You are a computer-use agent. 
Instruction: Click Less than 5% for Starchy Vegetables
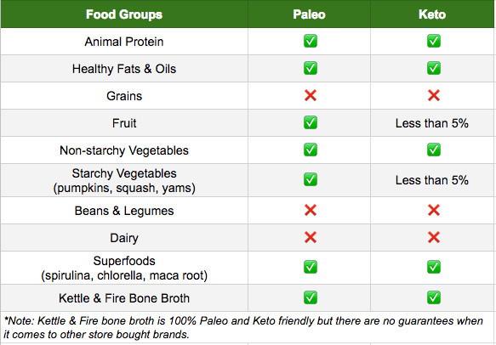pos(432,180)
